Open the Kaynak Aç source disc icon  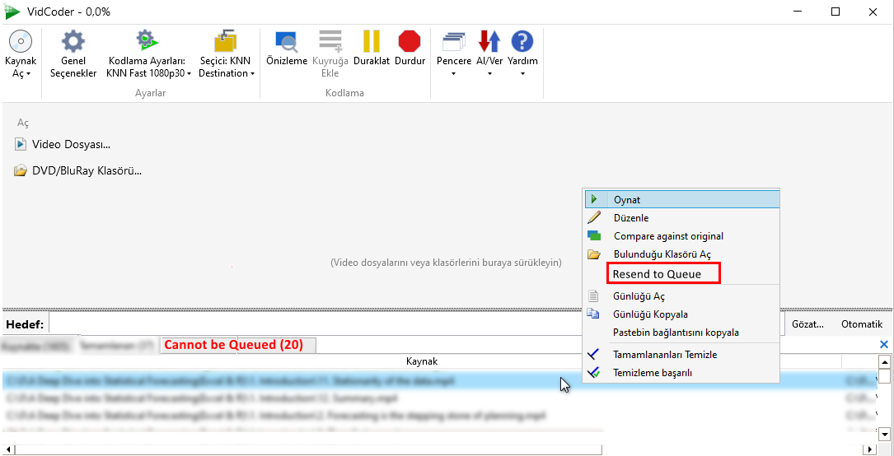pos(21,41)
